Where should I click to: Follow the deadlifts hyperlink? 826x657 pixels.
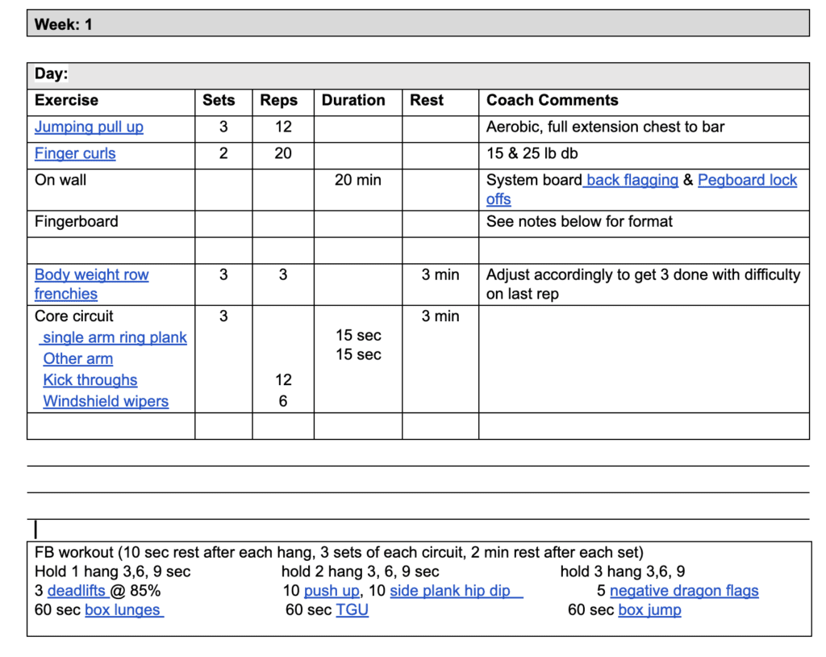(73, 590)
